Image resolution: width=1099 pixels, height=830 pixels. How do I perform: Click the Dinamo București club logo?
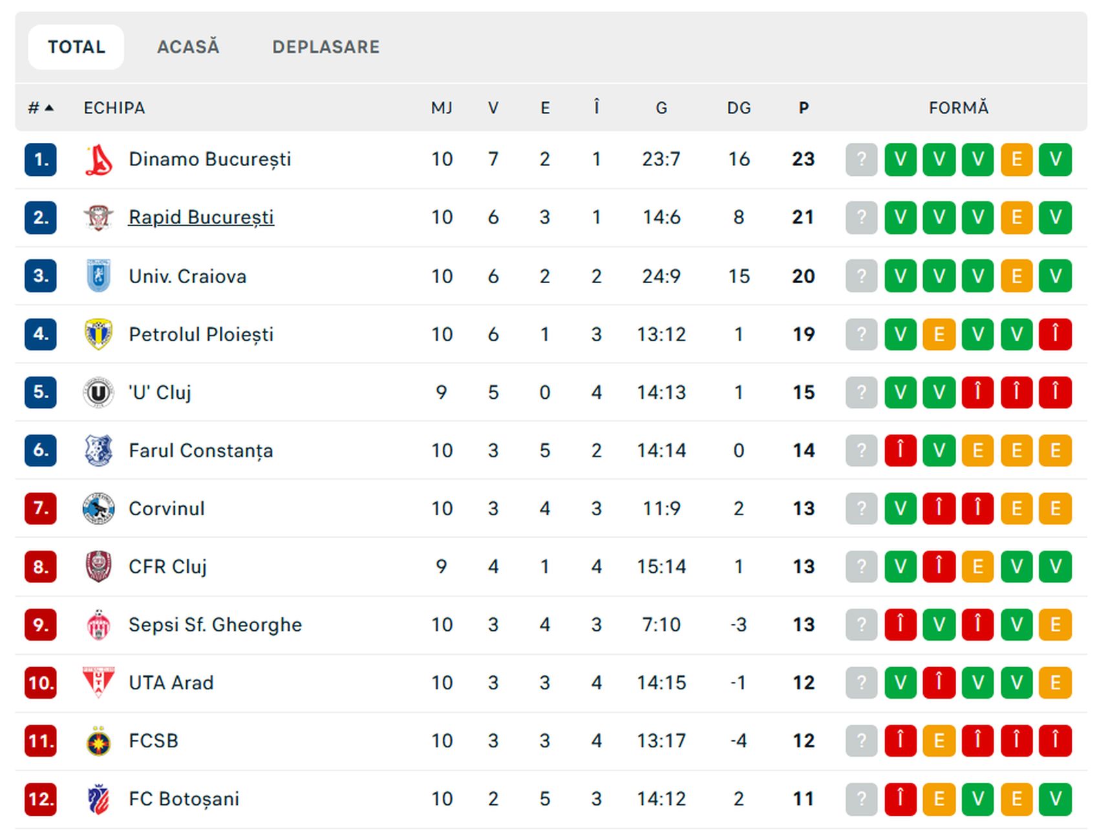tap(99, 160)
